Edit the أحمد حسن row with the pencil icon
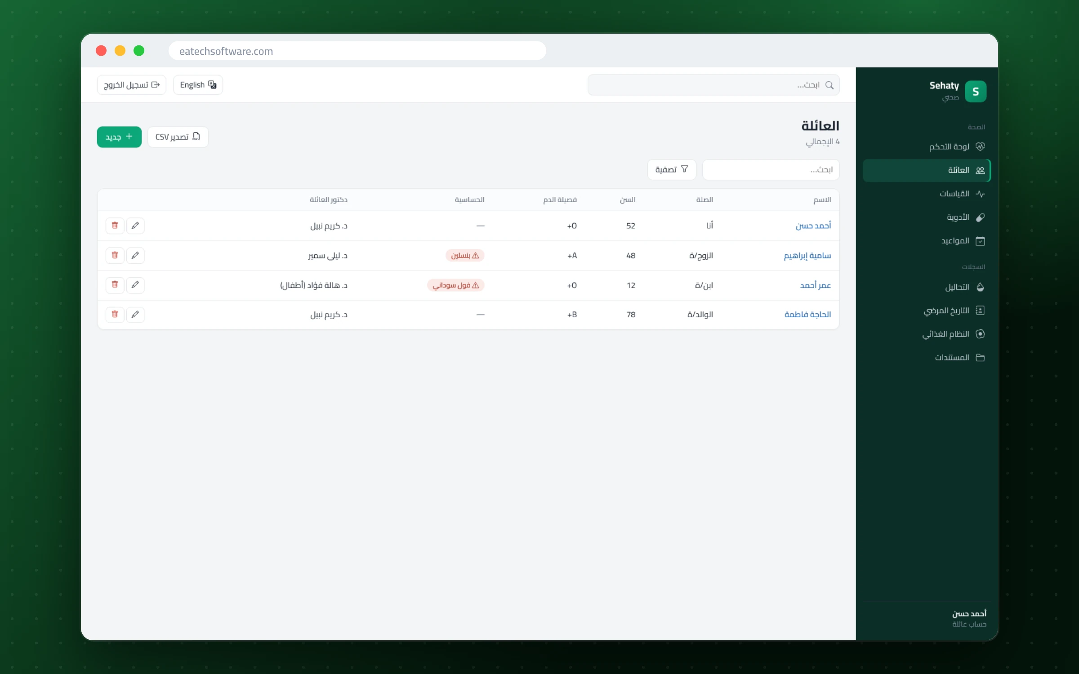Viewport: 1079px width, 674px height. pos(135,226)
